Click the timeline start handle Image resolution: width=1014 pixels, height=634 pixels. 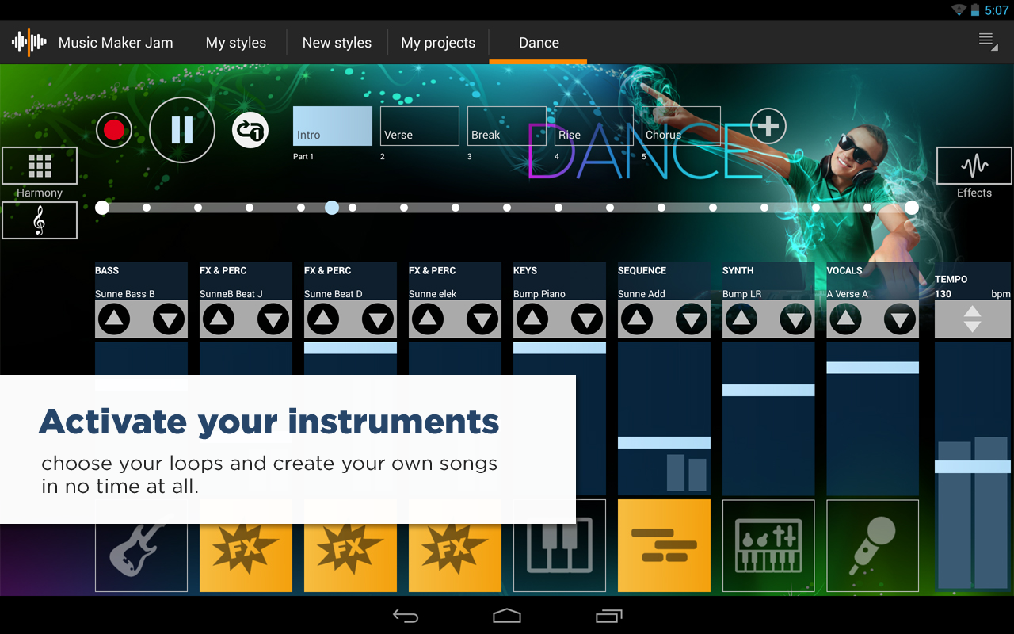[102, 208]
